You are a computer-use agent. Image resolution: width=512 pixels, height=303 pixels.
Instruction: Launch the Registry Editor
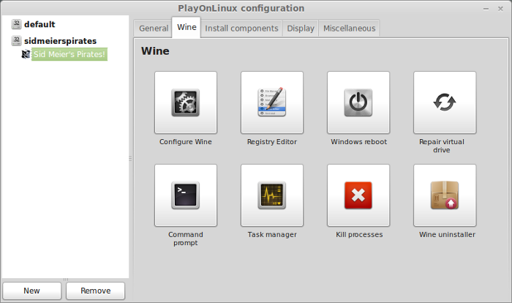pyautogui.click(x=272, y=102)
